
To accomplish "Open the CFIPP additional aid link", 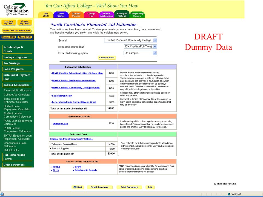I will [x=78, y=167].
